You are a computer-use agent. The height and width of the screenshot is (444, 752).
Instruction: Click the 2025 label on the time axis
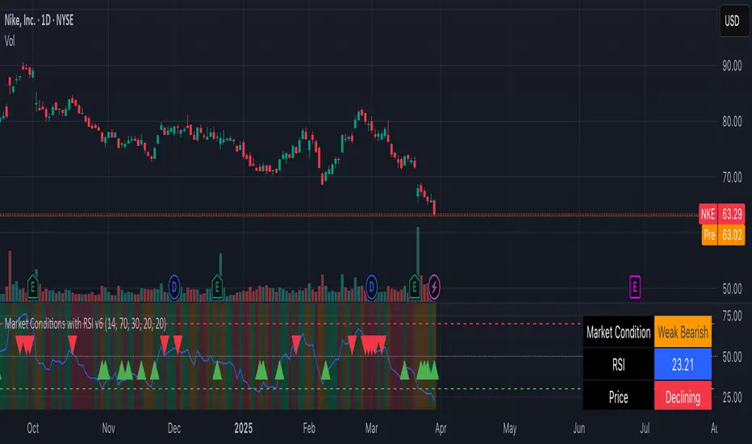(243, 428)
